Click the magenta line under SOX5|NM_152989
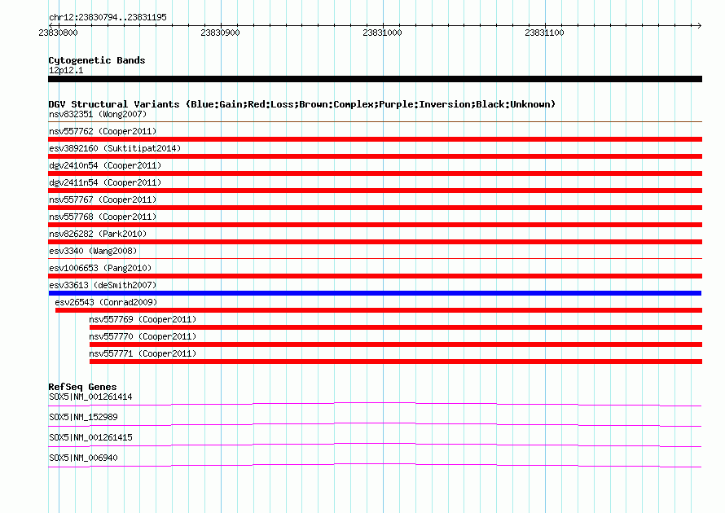This screenshot has width=725, height=513. [375, 425]
